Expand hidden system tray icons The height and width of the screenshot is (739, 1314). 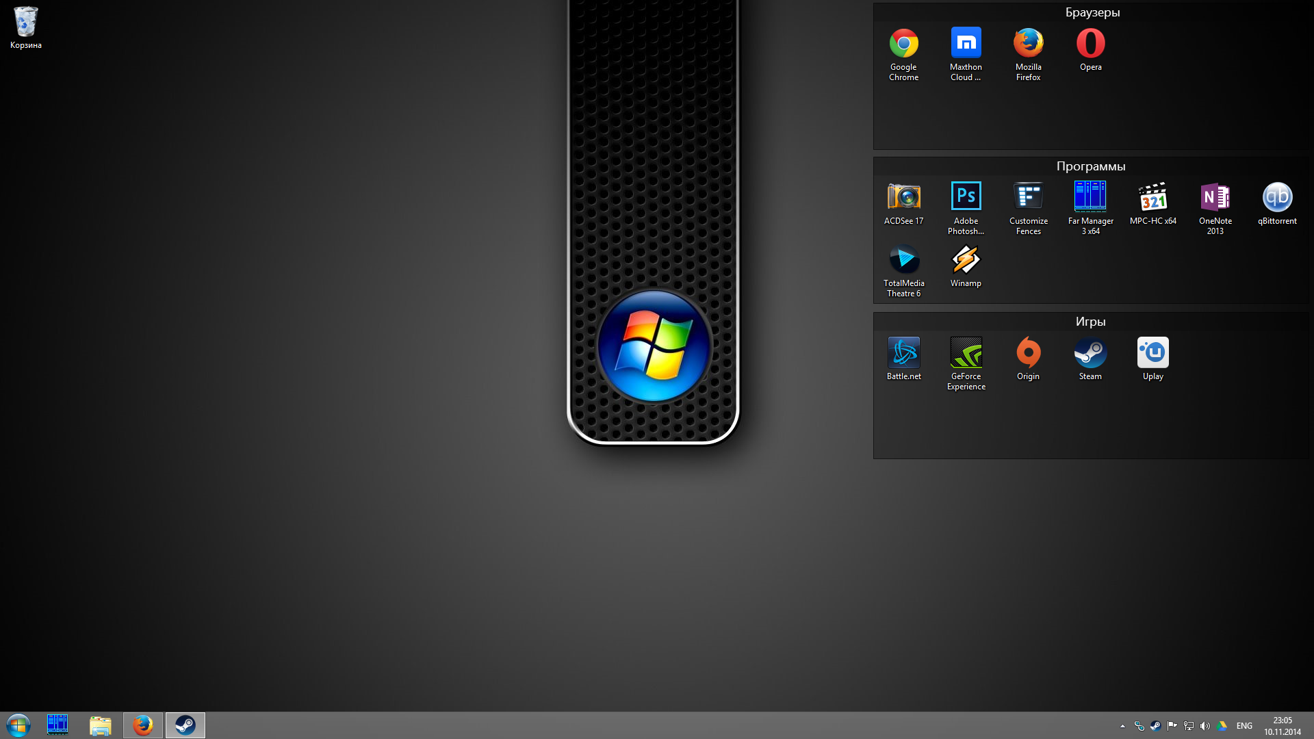click(1122, 726)
